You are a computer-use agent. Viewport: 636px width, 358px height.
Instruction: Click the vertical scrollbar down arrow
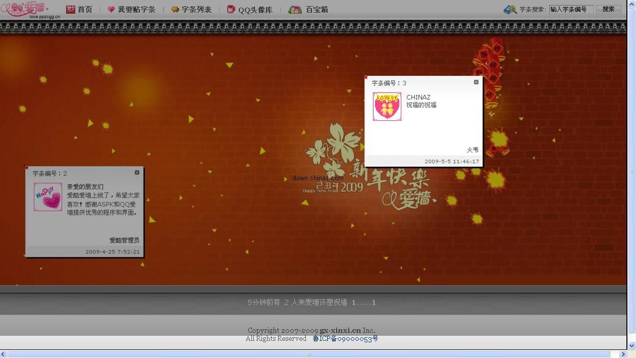click(631, 346)
